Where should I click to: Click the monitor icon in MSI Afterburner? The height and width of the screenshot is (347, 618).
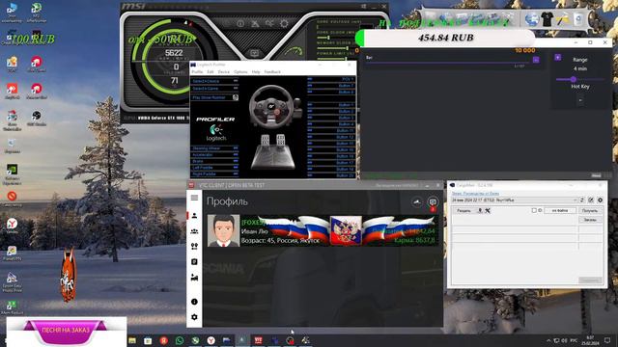point(255,53)
